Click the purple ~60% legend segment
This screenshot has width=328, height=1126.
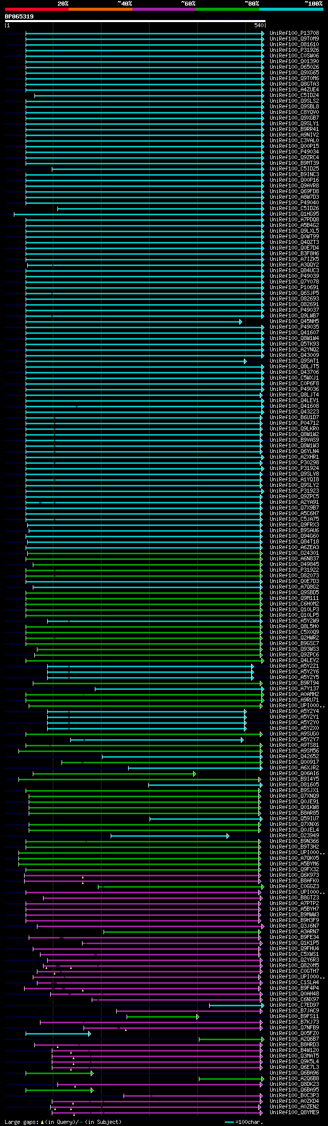[x=164, y=9]
